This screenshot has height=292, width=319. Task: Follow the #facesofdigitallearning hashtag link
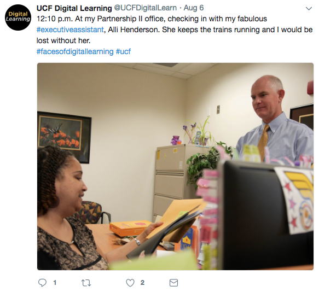75,51
